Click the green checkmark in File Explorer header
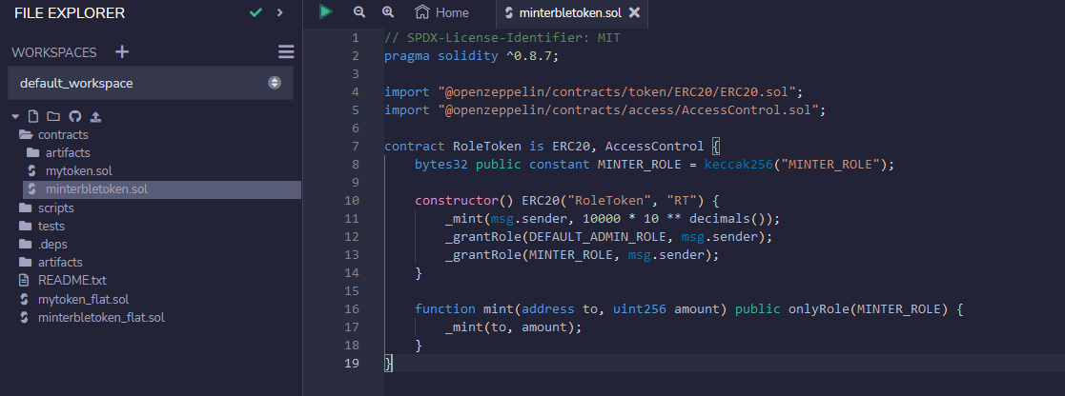Viewport: 1065px width, 396px height. (256, 12)
